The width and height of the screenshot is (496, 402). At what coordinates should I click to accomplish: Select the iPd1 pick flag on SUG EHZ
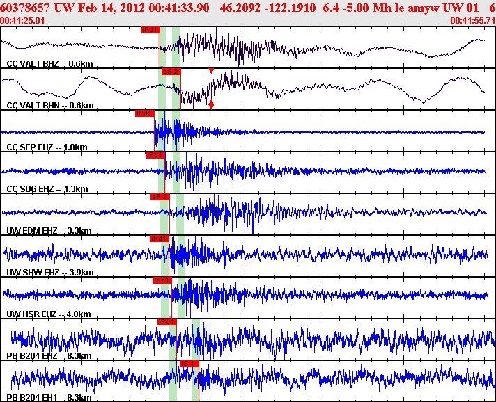click(155, 155)
